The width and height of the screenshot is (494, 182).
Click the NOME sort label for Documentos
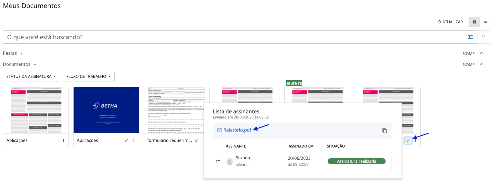coord(468,65)
